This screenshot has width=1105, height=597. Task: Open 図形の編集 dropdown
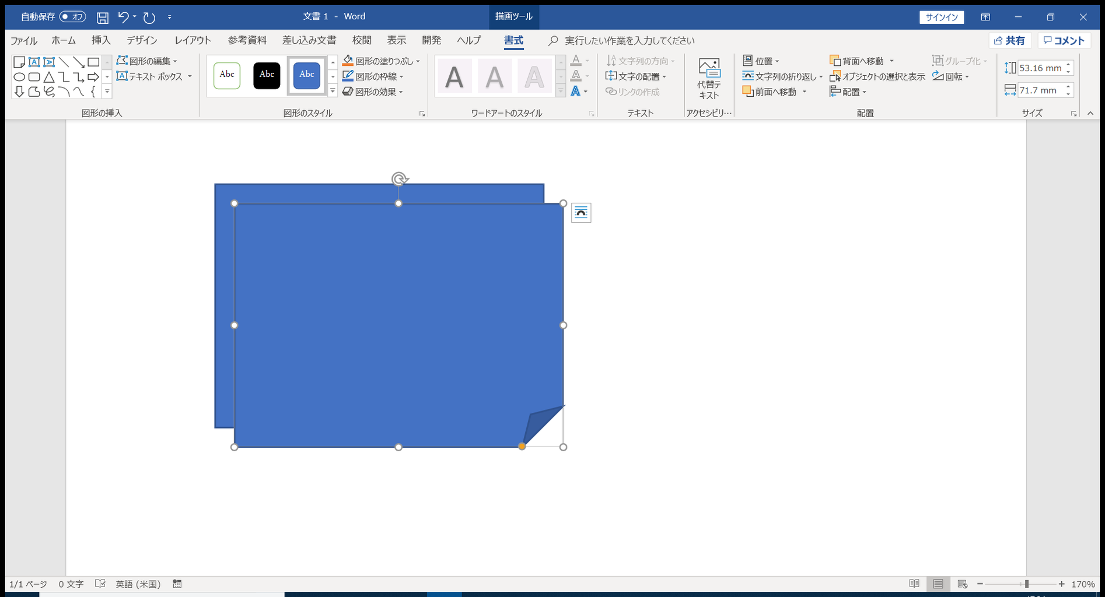click(147, 61)
